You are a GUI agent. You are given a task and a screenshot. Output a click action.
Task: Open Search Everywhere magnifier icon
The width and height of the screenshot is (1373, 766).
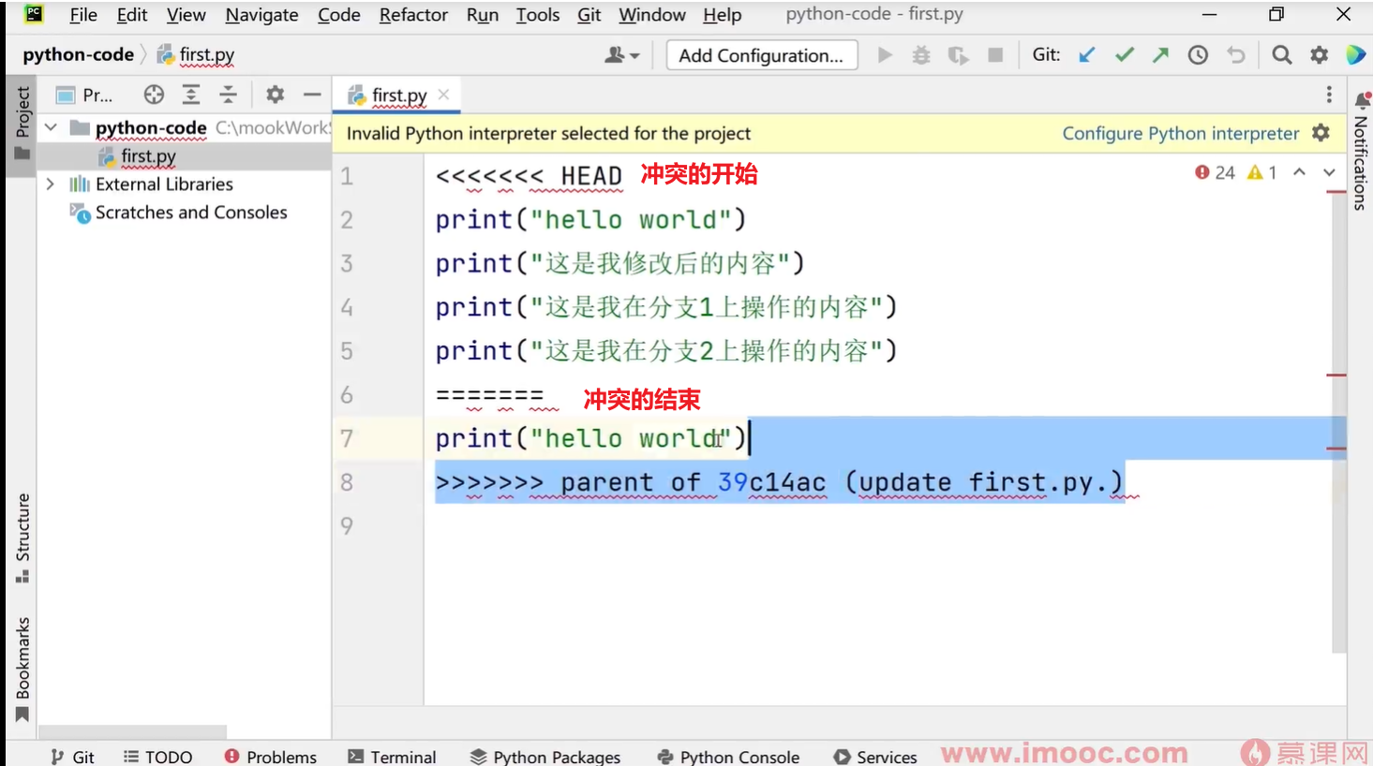pyautogui.click(x=1282, y=55)
